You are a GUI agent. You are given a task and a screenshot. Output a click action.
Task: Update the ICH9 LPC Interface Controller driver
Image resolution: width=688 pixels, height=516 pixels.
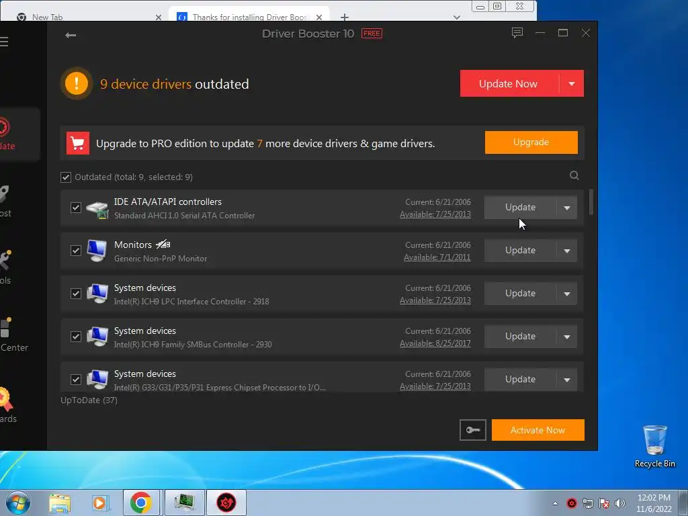click(521, 293)
